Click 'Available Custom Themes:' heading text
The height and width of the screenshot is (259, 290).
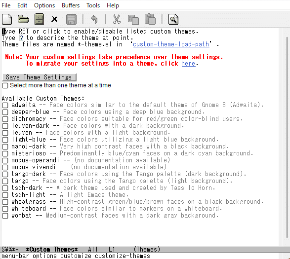tap(43, 98)
